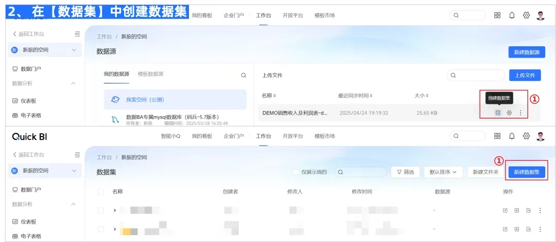
Task: Collapse the 数据分析 section on the 数据源 page
Action: point(74,83)
